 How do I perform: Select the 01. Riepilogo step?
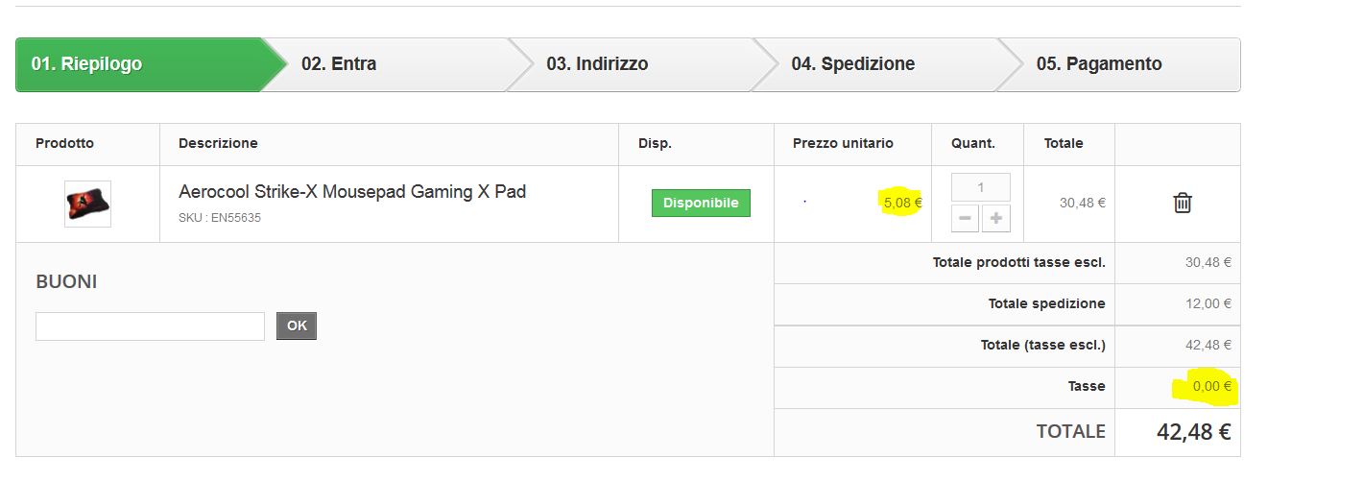point(86,64)
